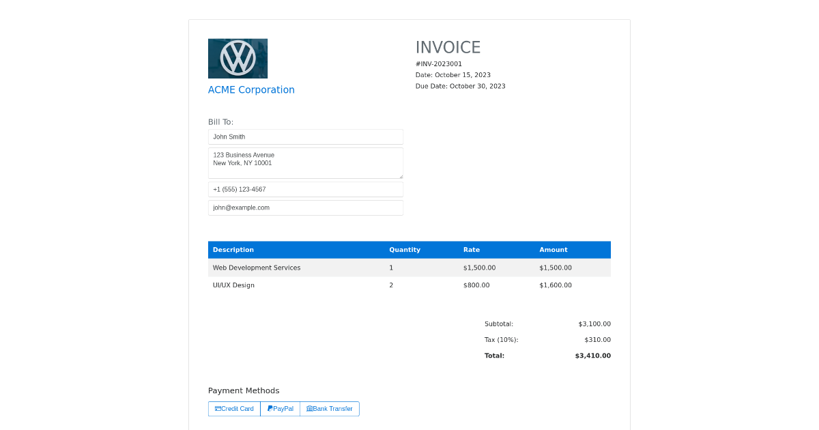Select PayPal payment method

click(x=280, y=409)
